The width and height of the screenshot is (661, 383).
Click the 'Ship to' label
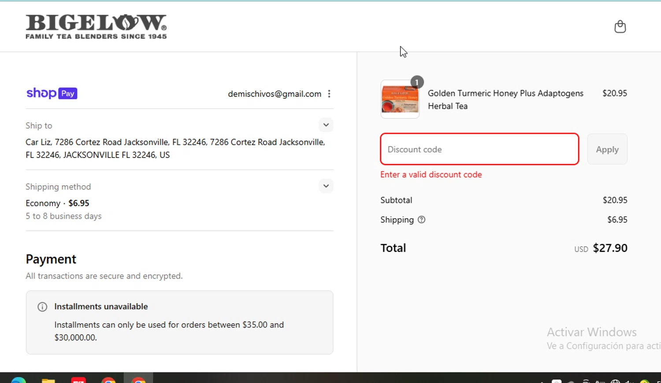click(39, 126)
